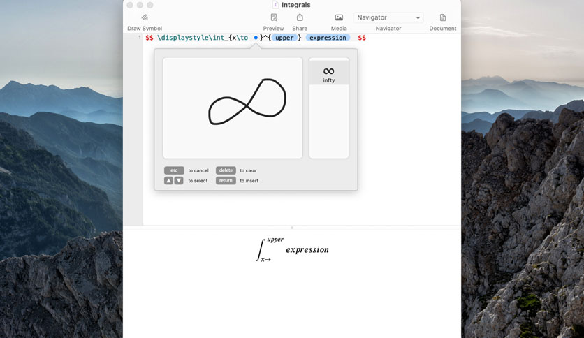Click the \displaystyle\int command text
The width and height of the screenshot is (584, 338).
(191, 38)
